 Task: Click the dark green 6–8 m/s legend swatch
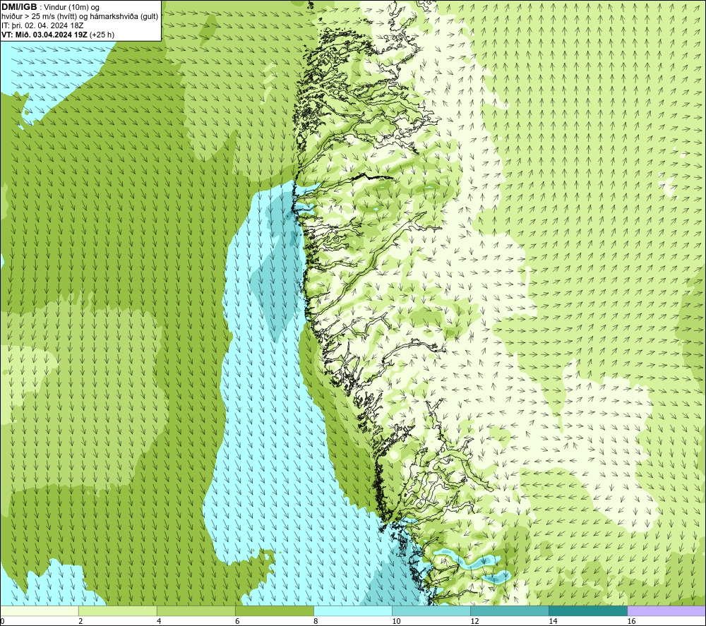pyautogui.click(x=275, y=610)
